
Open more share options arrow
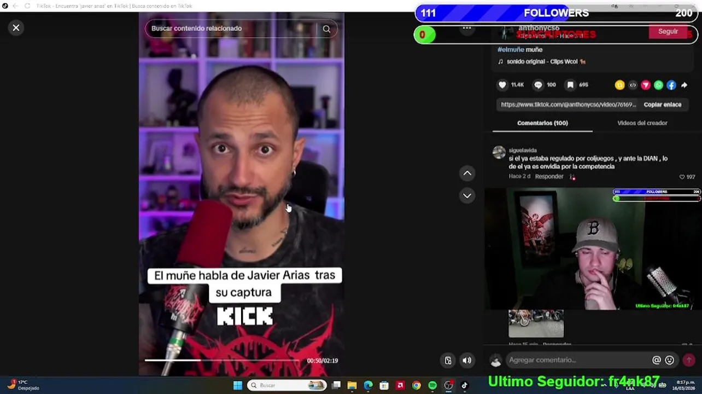click(684, 85)
